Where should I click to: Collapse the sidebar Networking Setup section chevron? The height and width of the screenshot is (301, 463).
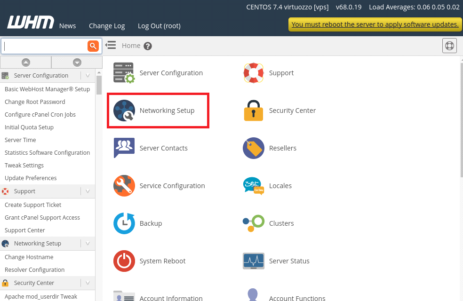(88, 244)
